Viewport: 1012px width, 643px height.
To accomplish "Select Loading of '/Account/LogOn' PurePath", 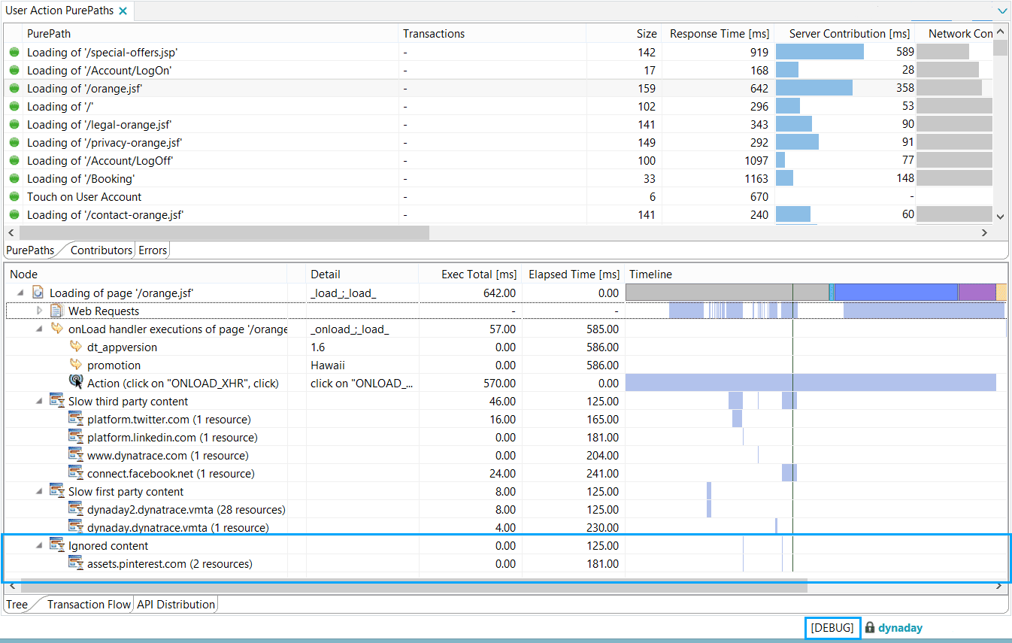I will (100, 71).
